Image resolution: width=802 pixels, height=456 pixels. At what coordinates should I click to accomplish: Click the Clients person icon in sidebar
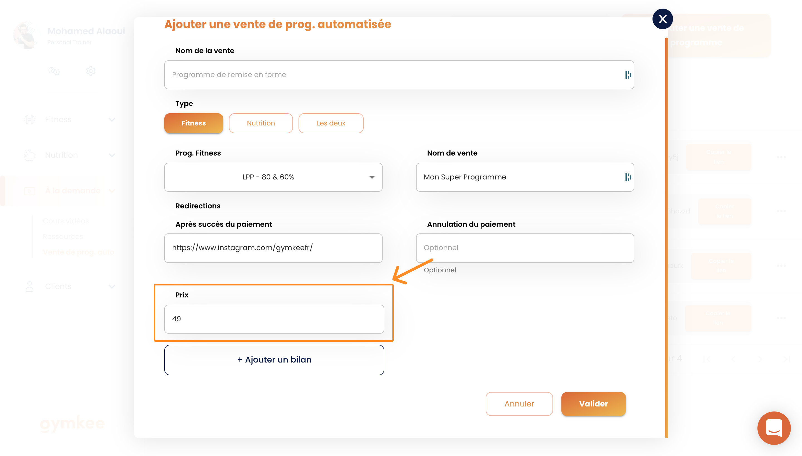click(30, 286)
